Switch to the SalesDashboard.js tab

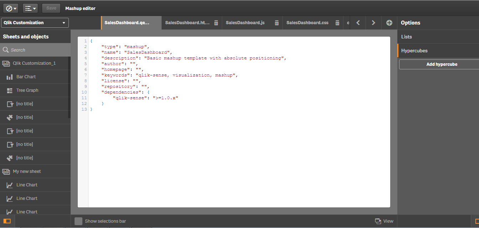pyautogui.click(x=245, y=23)
